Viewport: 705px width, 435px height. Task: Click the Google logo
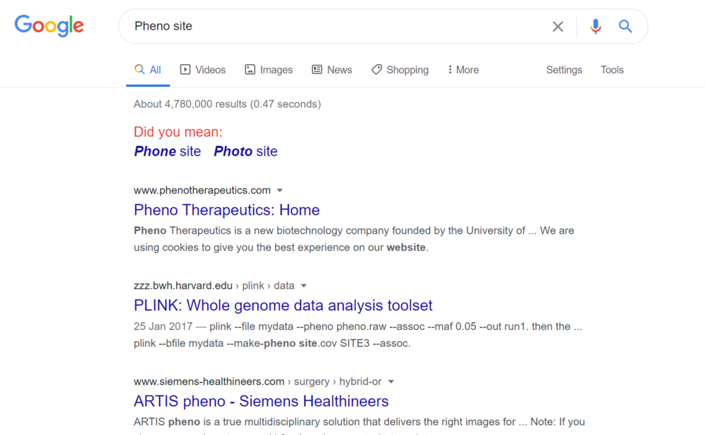point(49,25)
